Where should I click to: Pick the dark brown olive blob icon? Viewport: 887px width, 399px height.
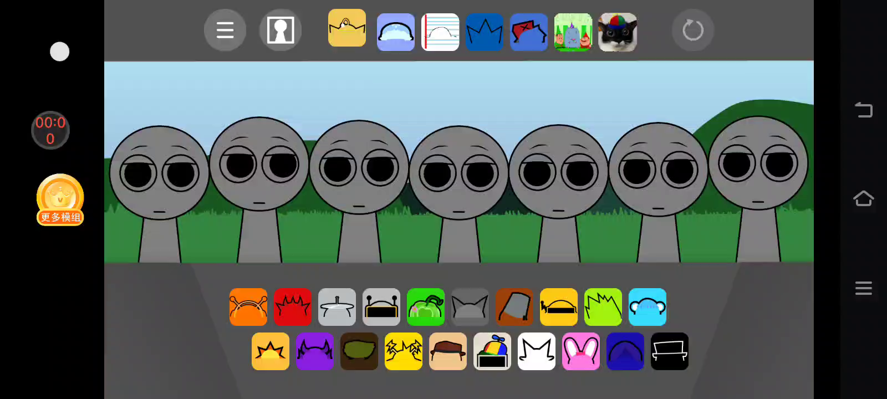click(x=359, y=351)
